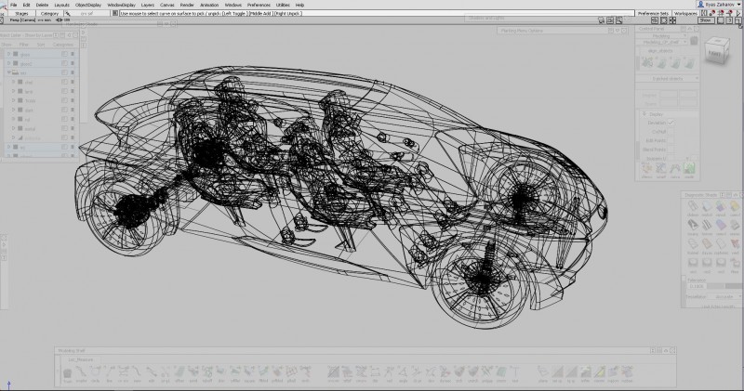Open the Object Lister Show menu
The height and width of the screenshot is (391, 744).
point(7,45)
